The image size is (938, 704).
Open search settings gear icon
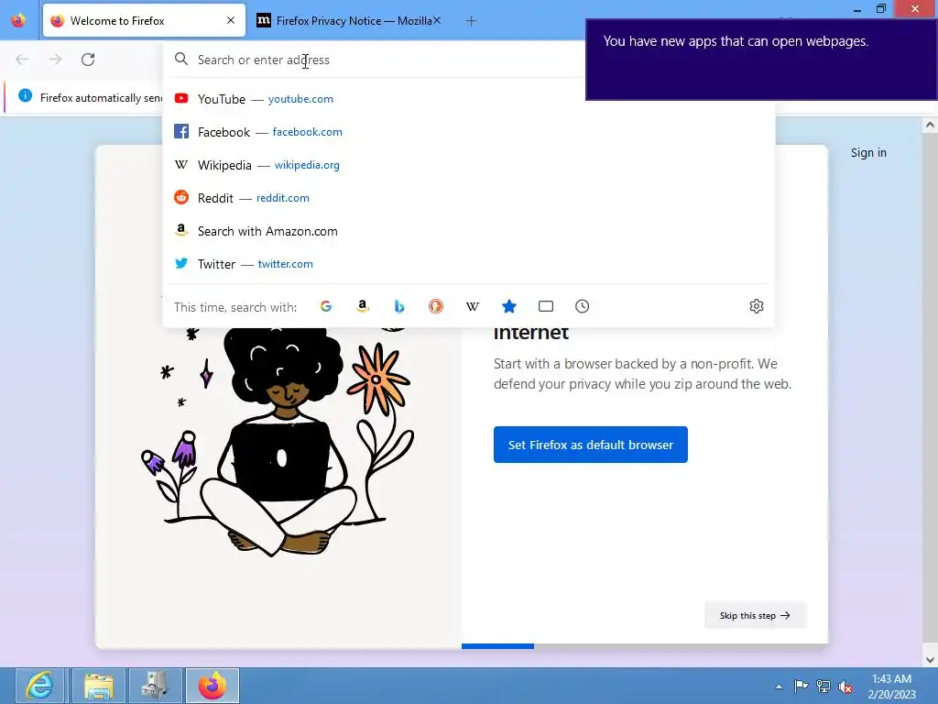[x=756, y=306]
